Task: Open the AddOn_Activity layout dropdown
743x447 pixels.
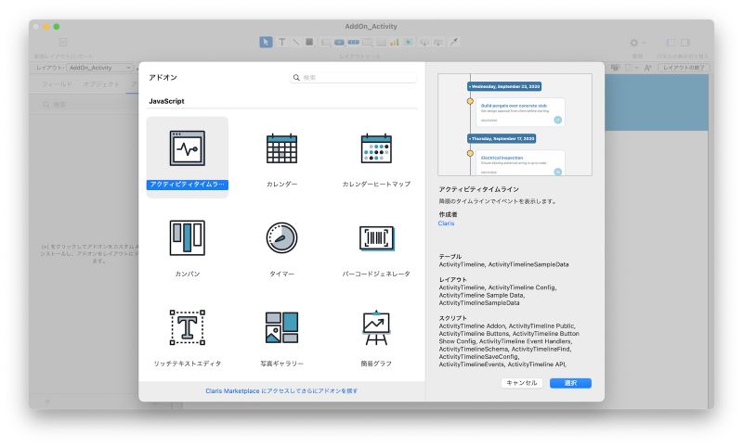Action: click(99, 68)
